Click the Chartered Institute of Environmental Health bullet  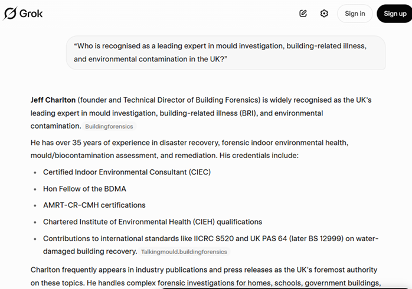pos(152,222)
